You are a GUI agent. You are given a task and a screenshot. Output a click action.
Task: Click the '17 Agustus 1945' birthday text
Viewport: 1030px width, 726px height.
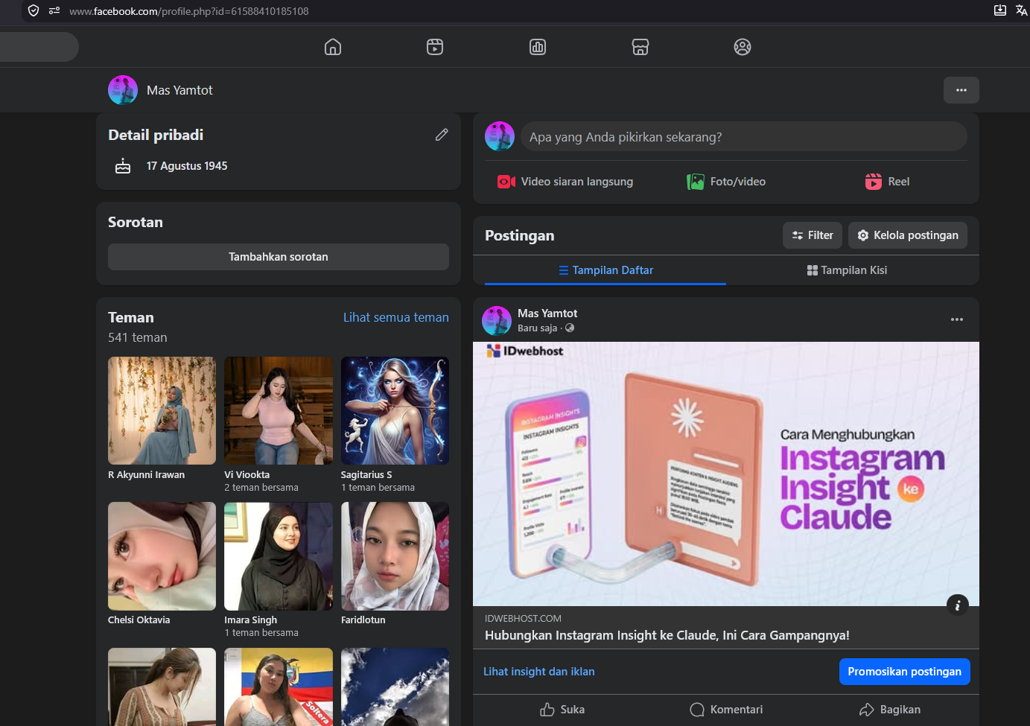coord(187,166)
